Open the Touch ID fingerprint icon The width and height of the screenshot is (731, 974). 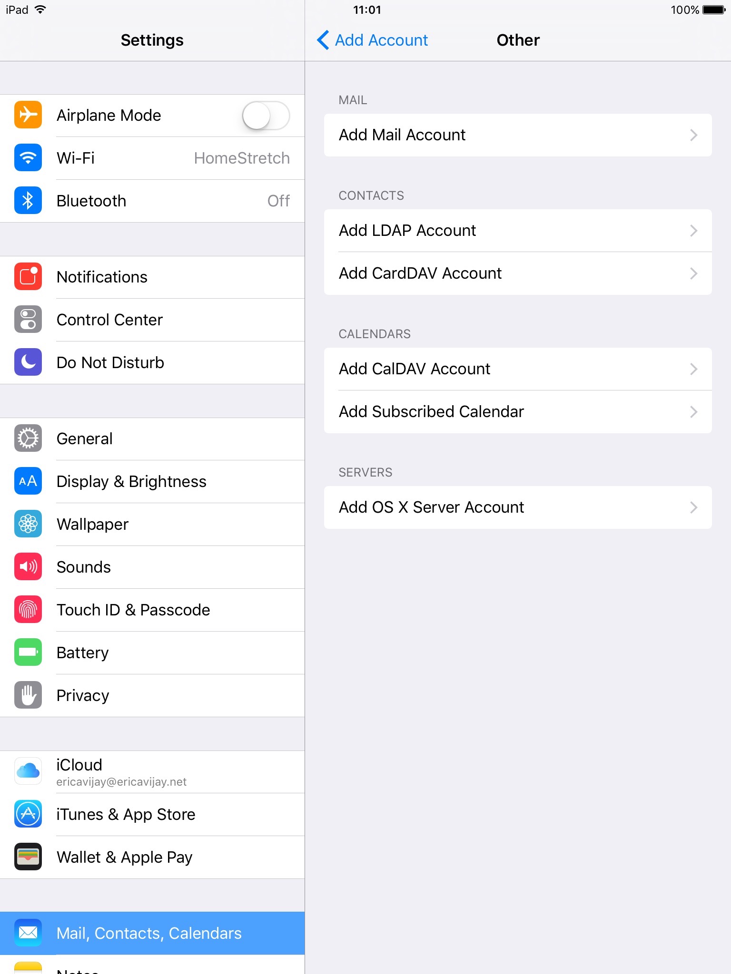[28, 610]
